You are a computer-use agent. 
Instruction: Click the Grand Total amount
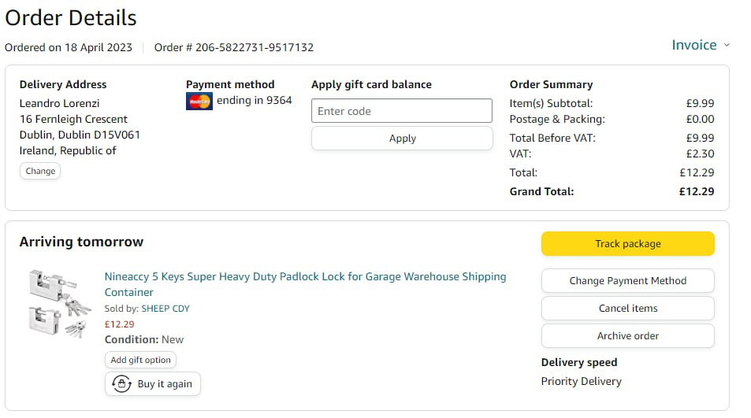click(x=696, y=191)
